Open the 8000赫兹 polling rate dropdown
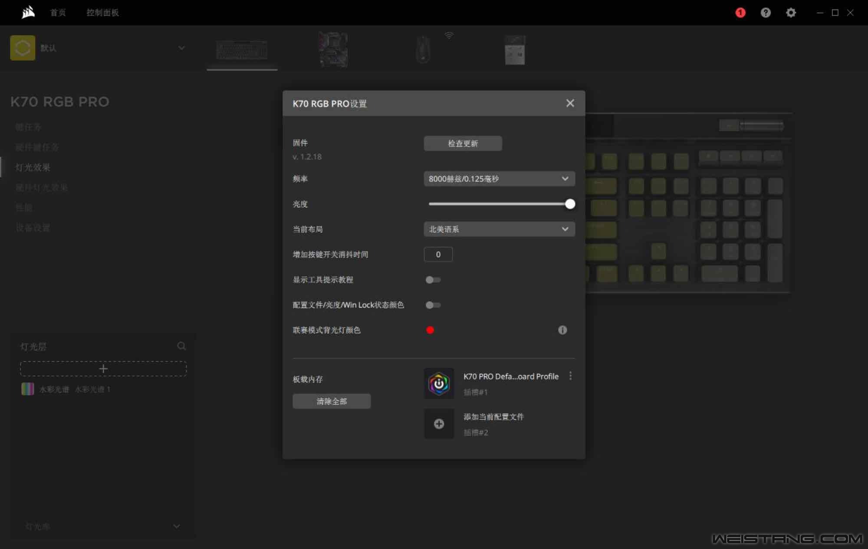Screen dimensions: 868x549 499,179
